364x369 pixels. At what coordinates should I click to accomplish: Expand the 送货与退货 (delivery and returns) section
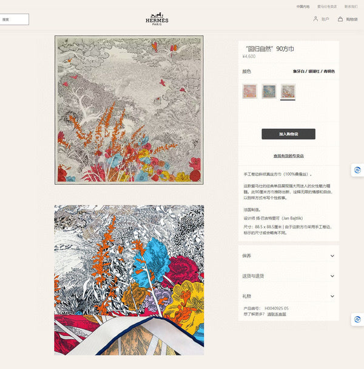tap(288, 276)
